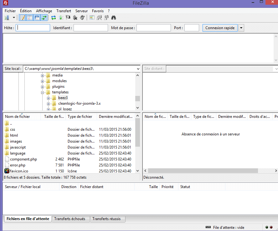The height and width of the screenshot is (231, 278).
Task: Toggle the transfer queue display
Action: coord(44,18)
